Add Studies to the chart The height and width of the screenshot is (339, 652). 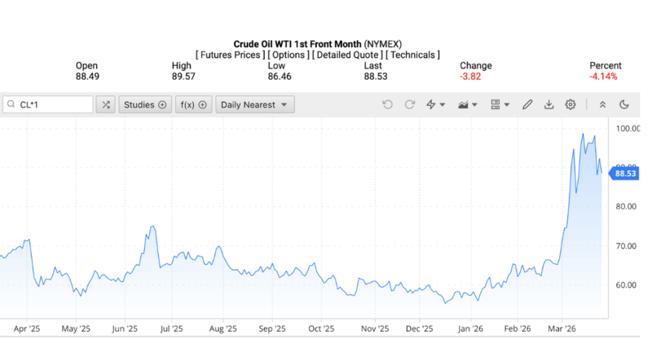pyautogui.click(x=145, y=104)
